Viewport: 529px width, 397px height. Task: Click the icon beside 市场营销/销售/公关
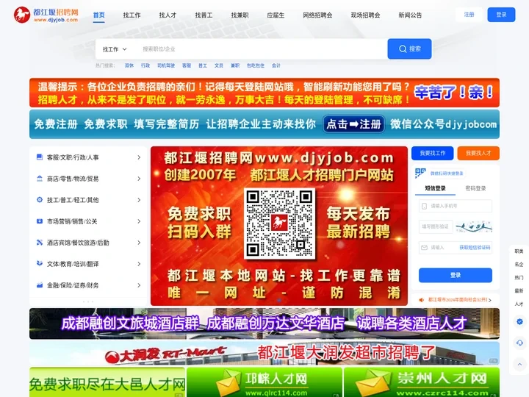pos(40,221)
